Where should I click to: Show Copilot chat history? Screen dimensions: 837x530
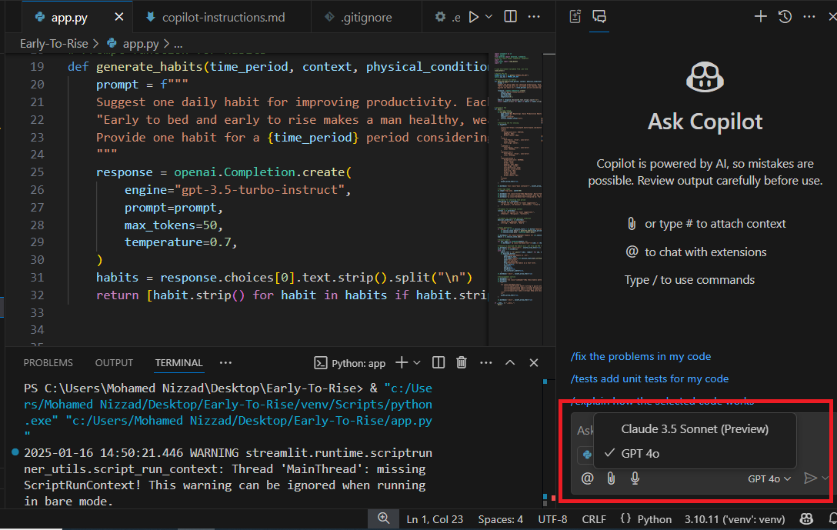[x=785, y=17]
